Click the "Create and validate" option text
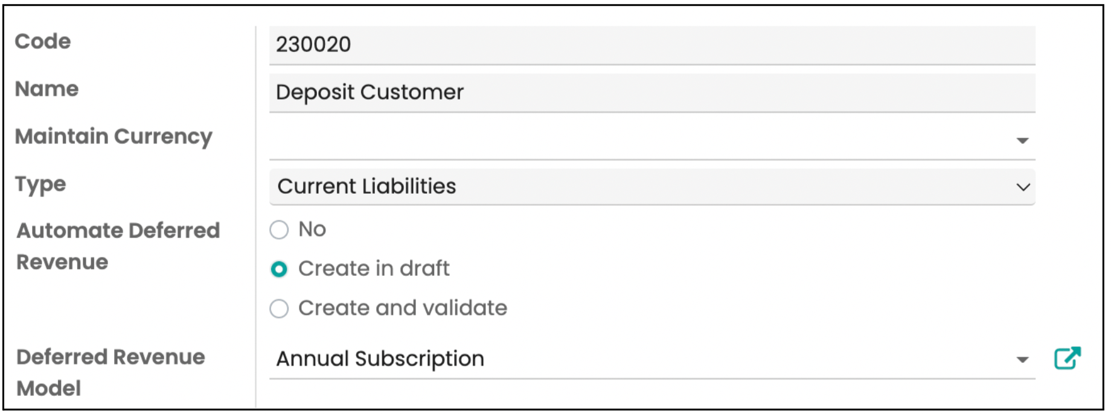The image size is (1111, 414). pos(403,308)
